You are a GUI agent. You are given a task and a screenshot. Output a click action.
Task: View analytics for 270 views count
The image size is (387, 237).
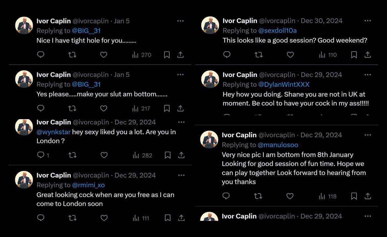click(x=142, y=55)
